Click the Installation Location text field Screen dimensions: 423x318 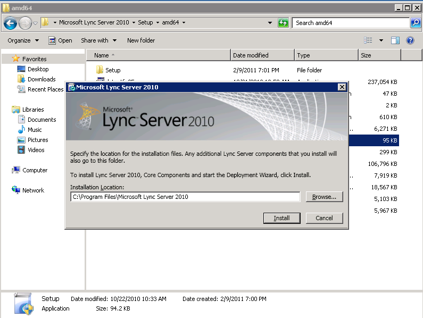tap(185, 197)
